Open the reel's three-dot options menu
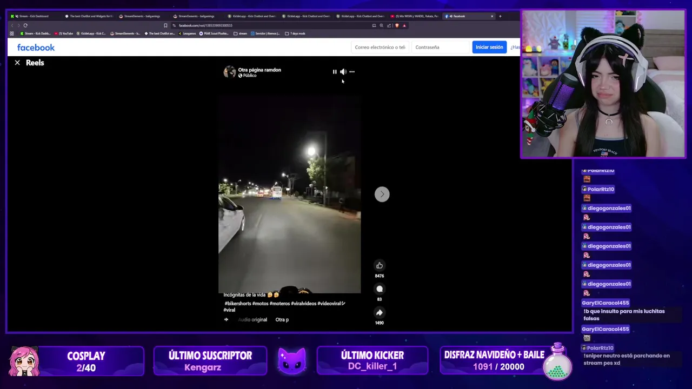The image size is (692, 389). [x=352, y=72]
